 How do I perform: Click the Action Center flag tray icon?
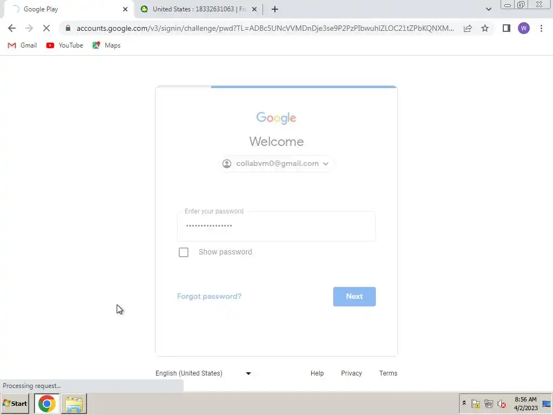coord(475,403)
